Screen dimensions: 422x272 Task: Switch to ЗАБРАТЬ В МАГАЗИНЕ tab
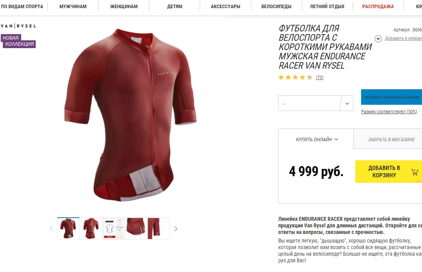391,139
